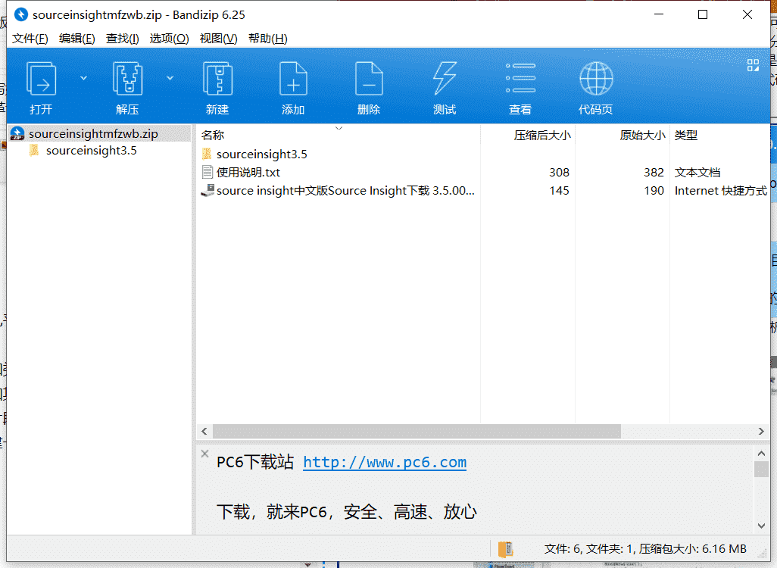Click the zip archive icon in the tree root

[x=17, y=133]
